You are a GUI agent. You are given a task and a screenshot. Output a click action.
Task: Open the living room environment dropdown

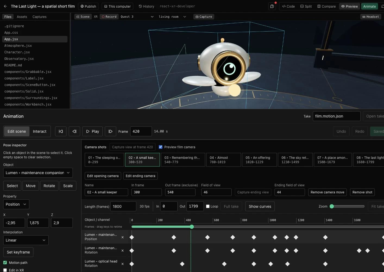pyautogui.click(x=172, y=17)
